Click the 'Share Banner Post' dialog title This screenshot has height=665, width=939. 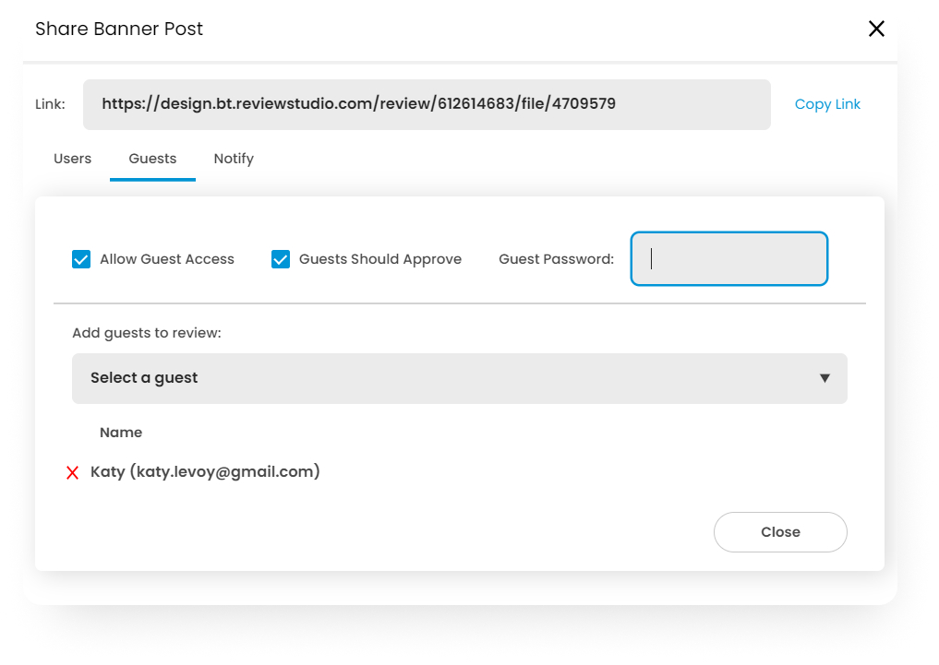pyautogui.click(x=119, y=29)
